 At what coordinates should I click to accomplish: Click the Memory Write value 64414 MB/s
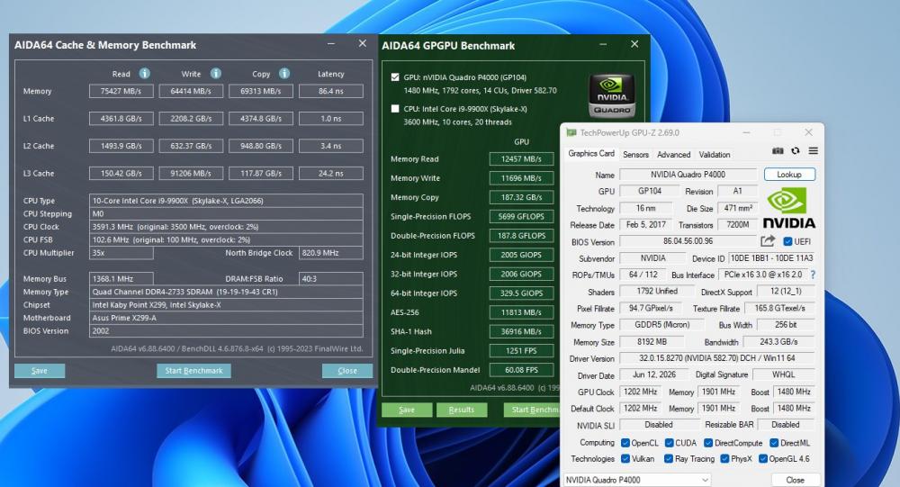pos(191,91)
